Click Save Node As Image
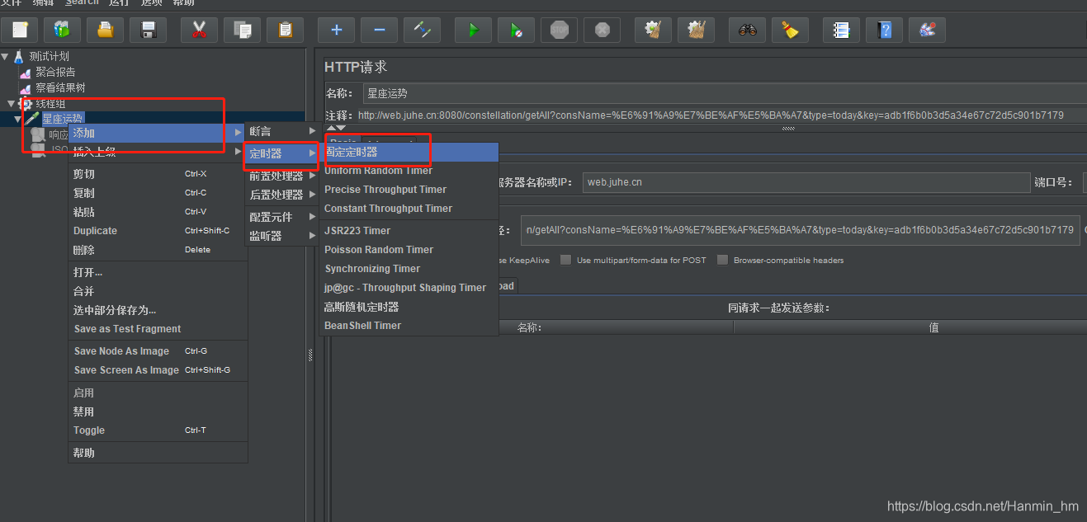Viewport: 1087px width, 522px height. [158, 351]
